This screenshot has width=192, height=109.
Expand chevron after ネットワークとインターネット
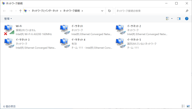tap(61, 11)
